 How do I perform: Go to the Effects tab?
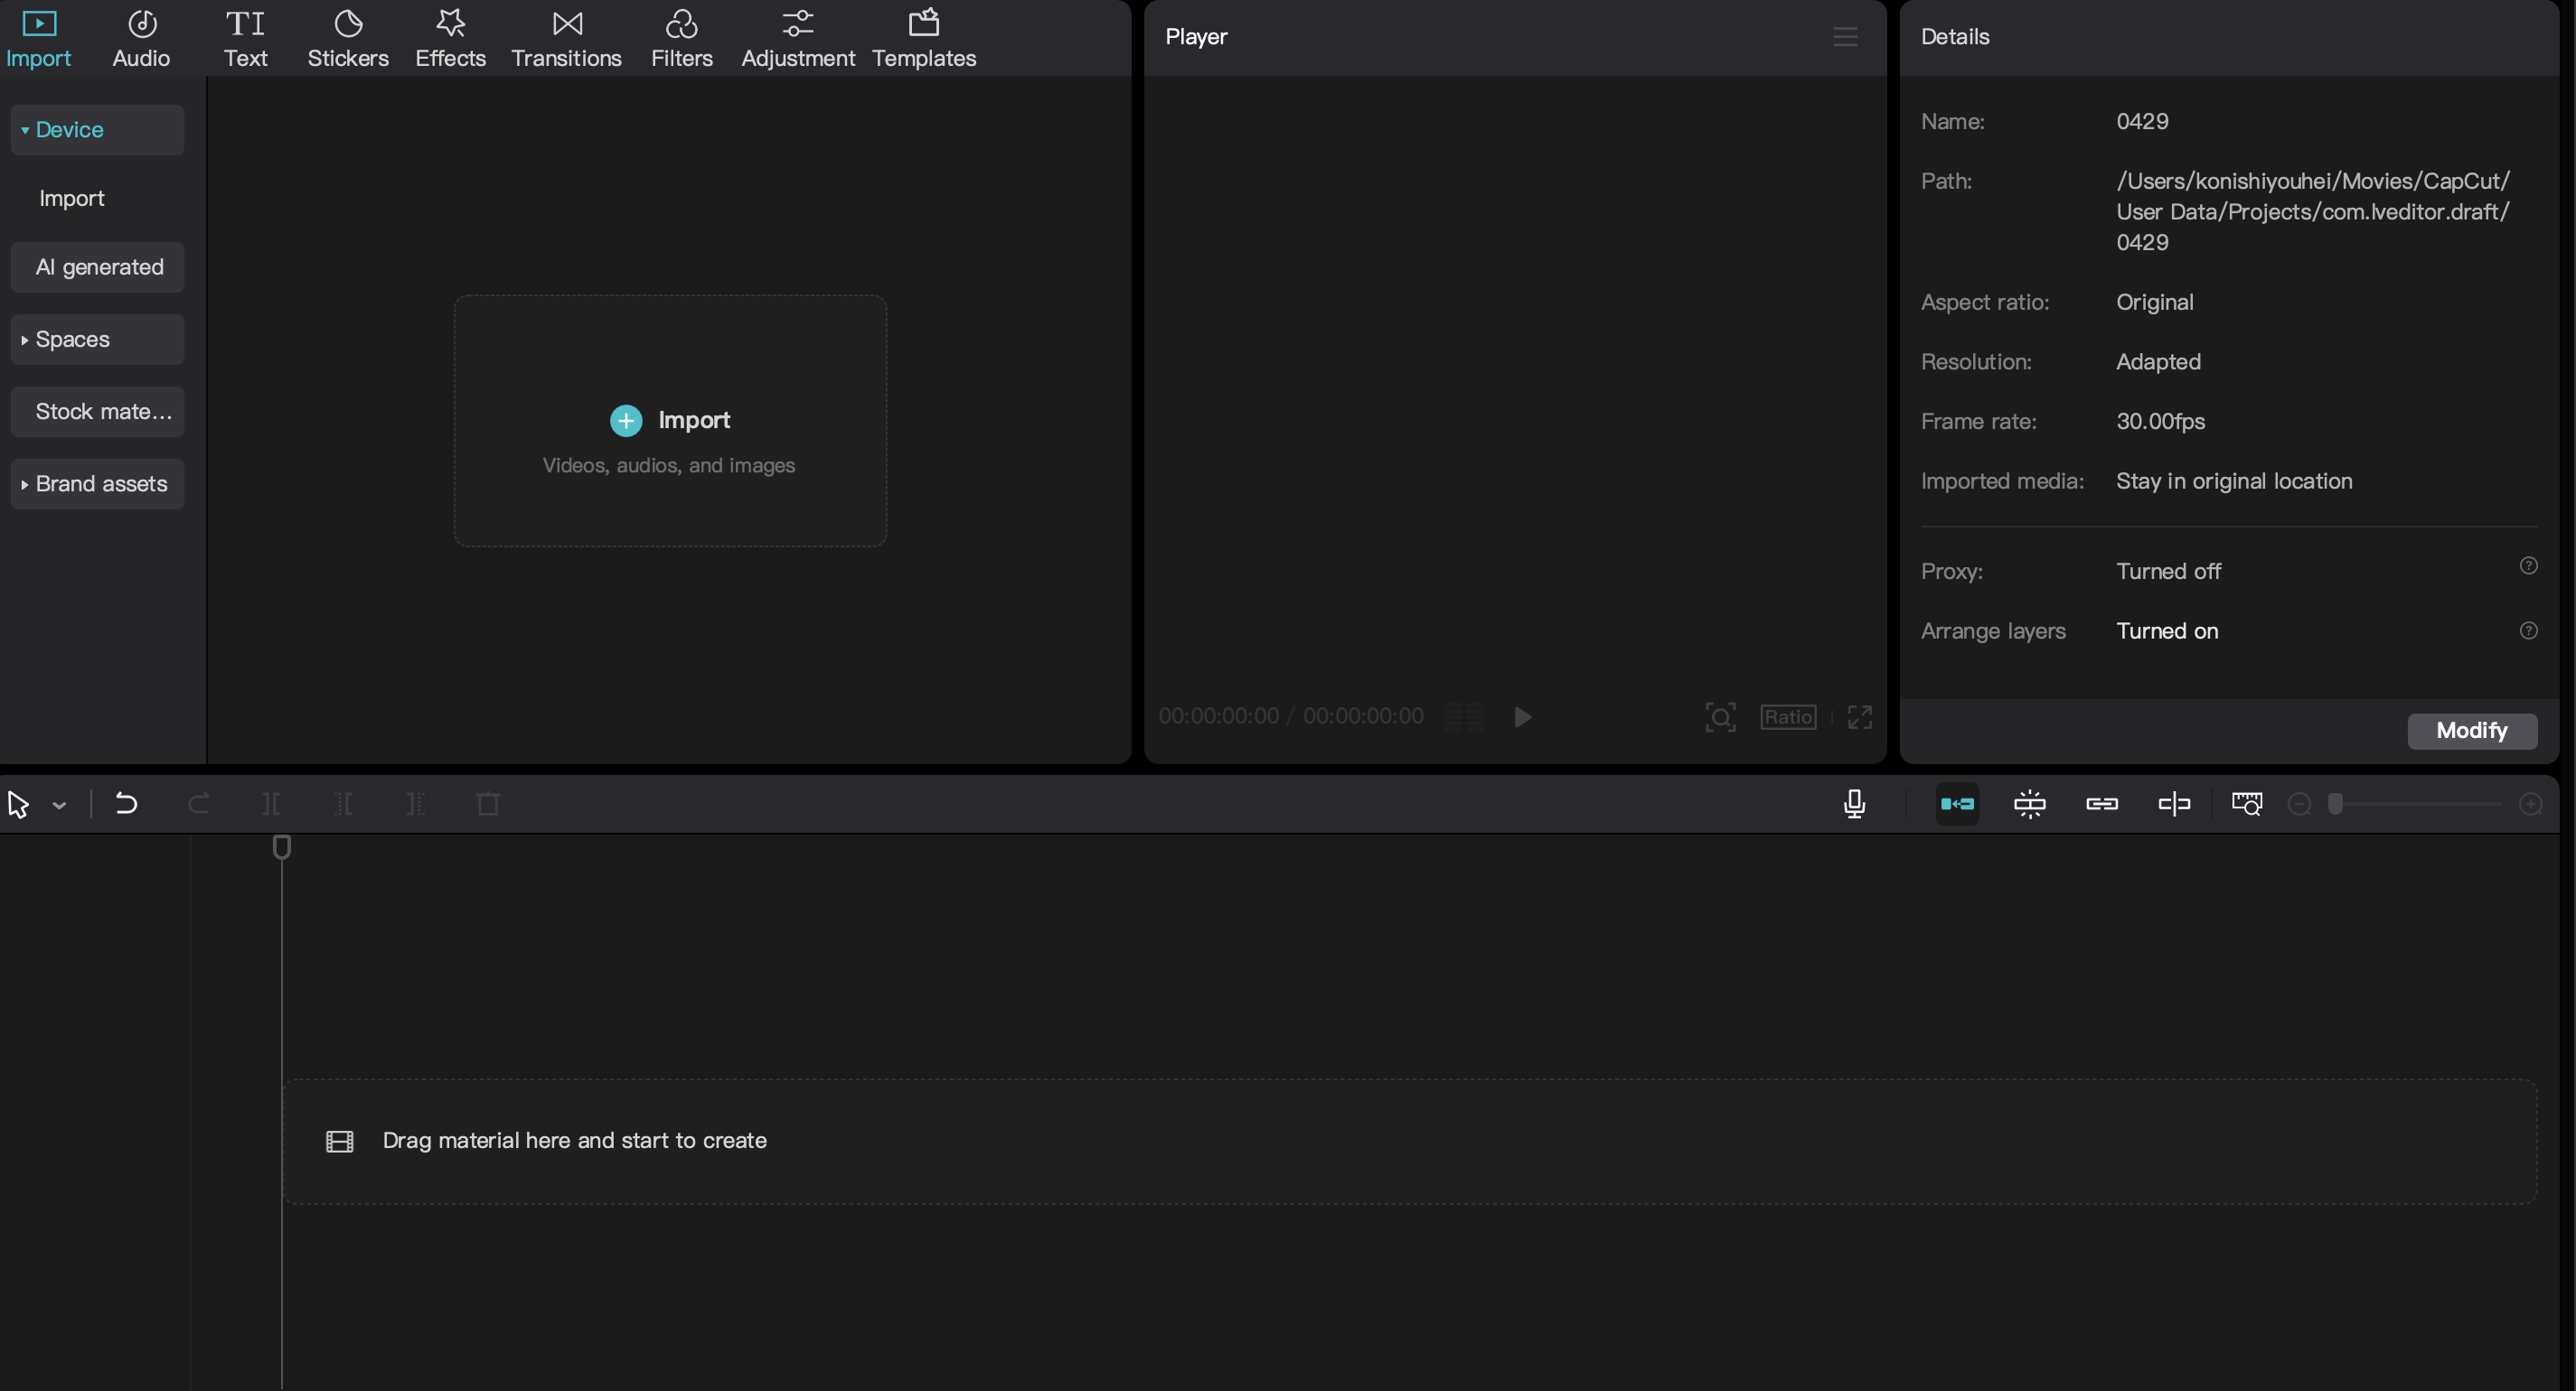(x=450, y=38)
